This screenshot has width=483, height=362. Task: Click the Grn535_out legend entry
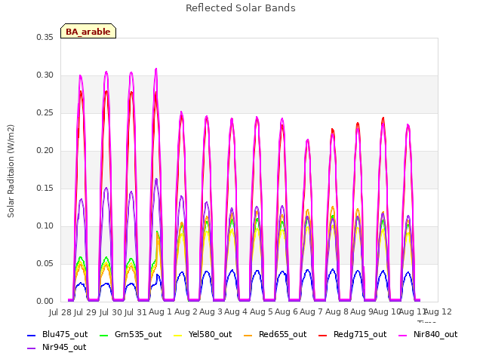[131, 334]
